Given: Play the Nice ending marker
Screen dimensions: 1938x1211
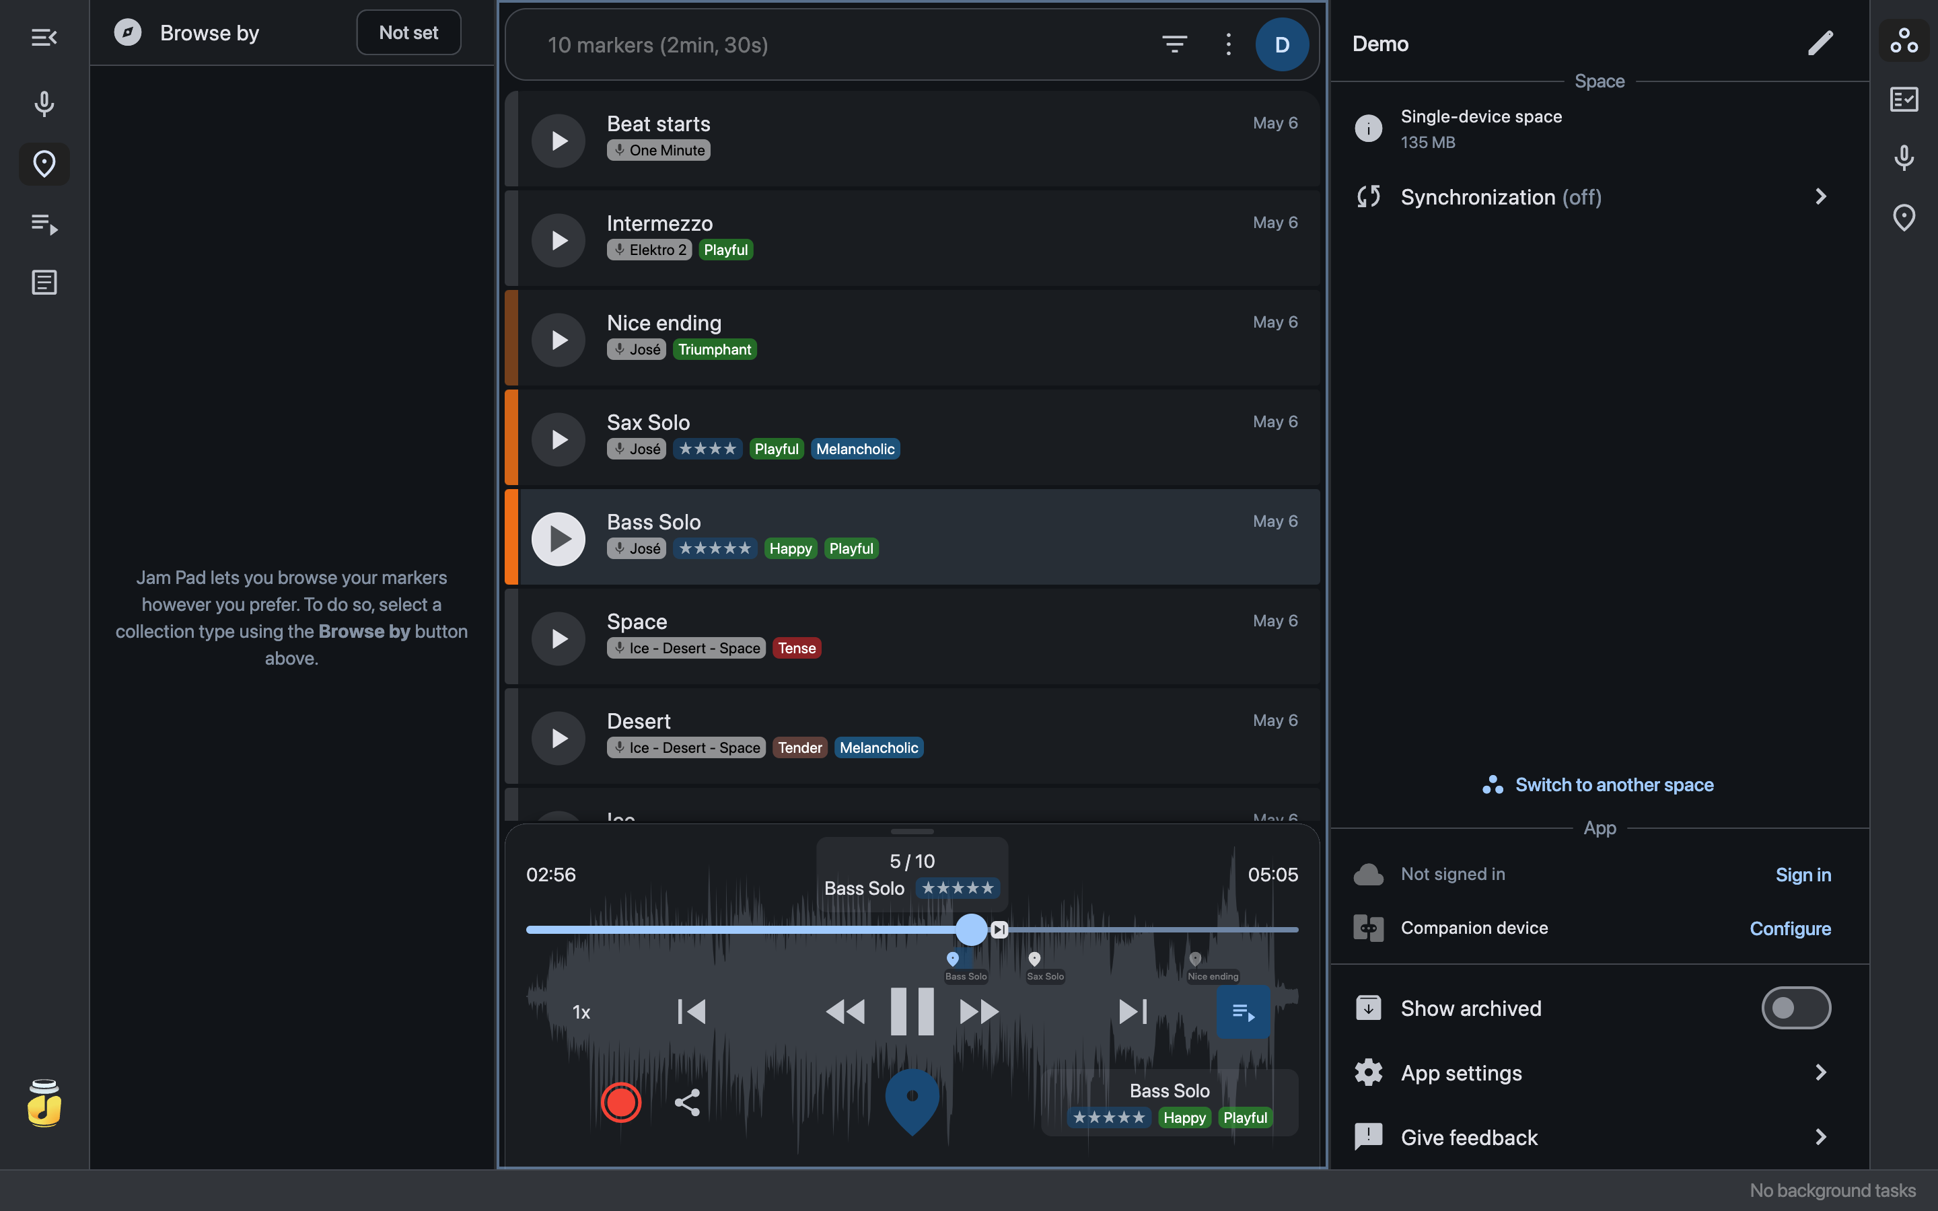Looking at the screenshot, I should [x=558, y=340].
